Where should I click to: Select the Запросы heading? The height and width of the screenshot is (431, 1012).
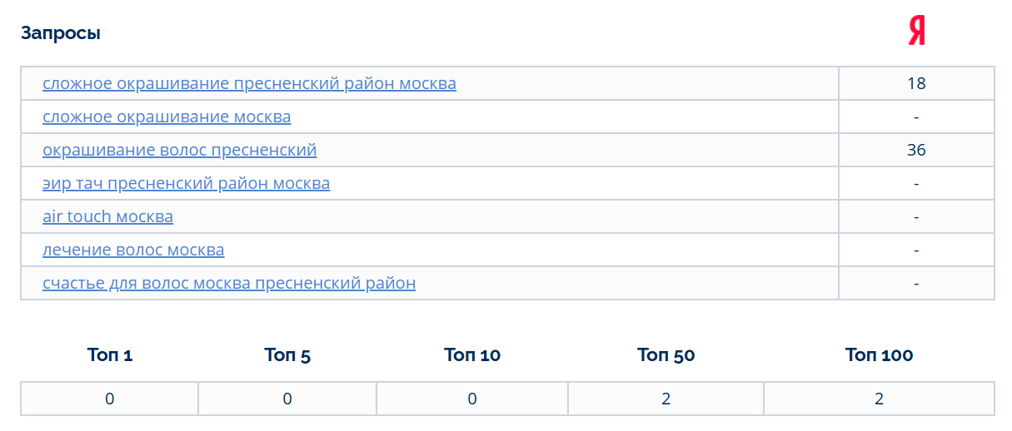click(61, 33)
